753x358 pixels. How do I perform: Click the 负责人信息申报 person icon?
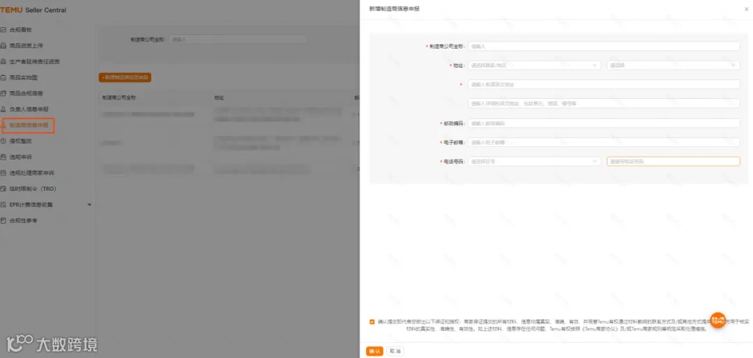(3, 109)
